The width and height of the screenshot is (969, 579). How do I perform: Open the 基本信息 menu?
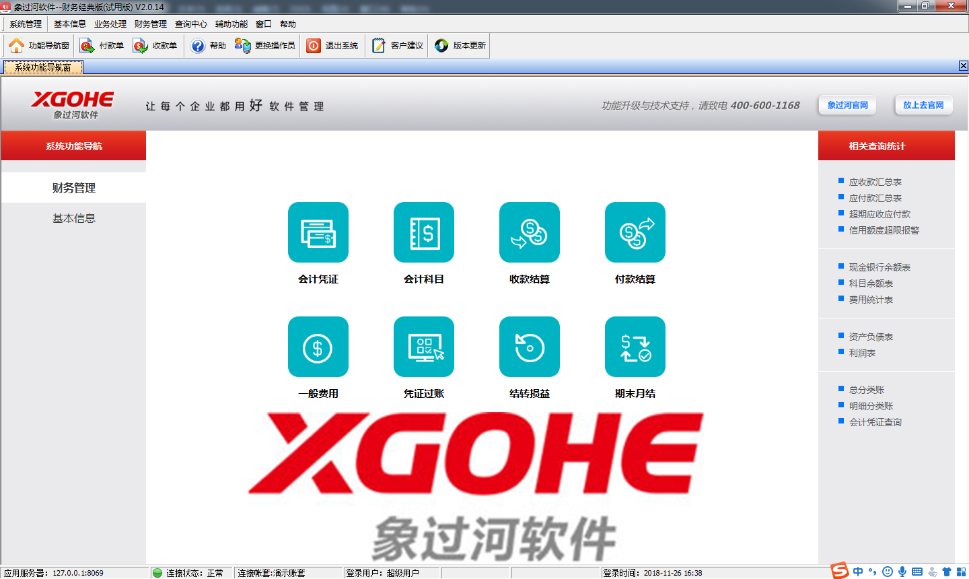pyautogui.click(x=70, y=24)
